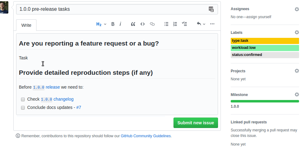Click the Linked pull requests heading

click(249, 122)
